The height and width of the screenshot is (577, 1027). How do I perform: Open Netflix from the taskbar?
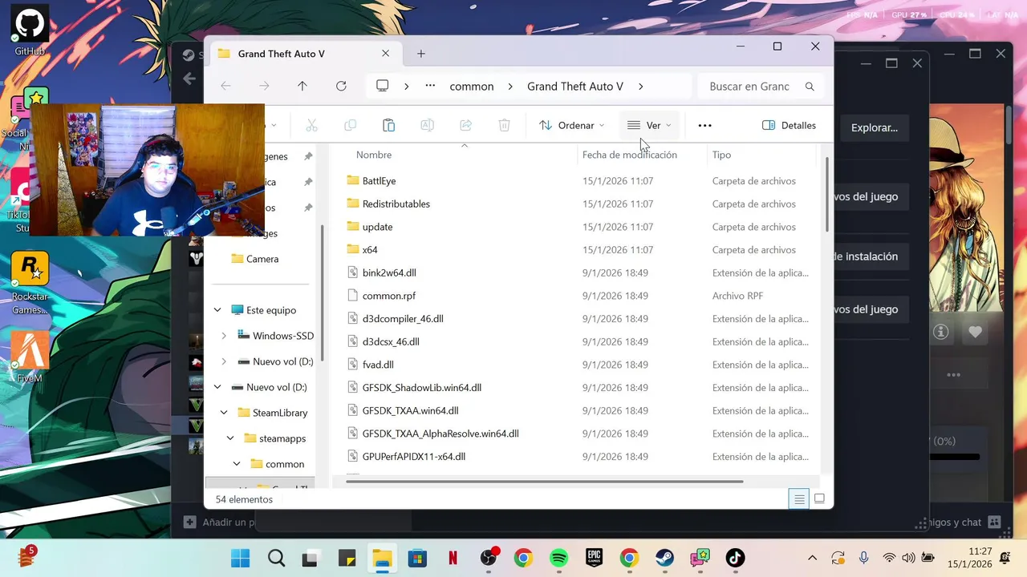click(x=453, y=558)
